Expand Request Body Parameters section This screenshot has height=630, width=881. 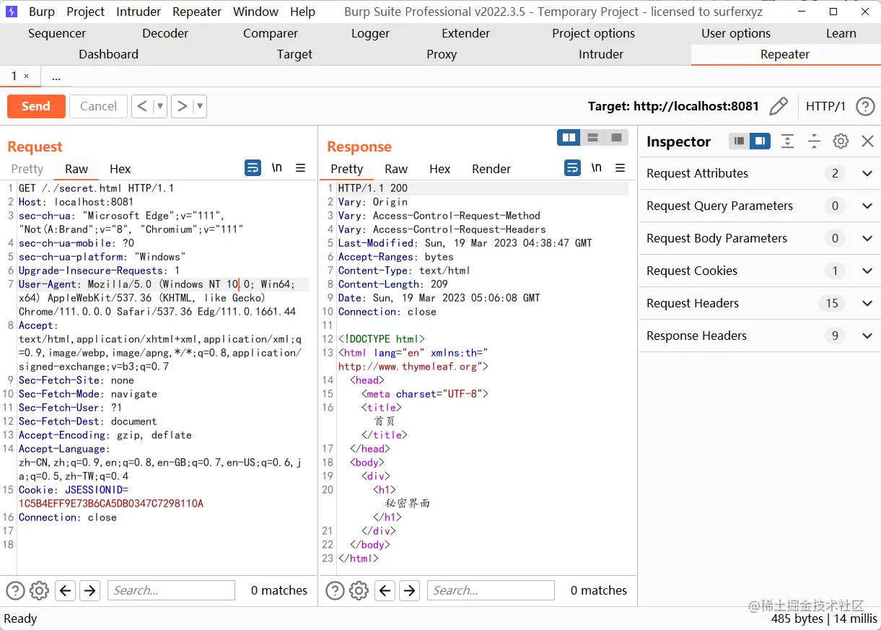867,238
